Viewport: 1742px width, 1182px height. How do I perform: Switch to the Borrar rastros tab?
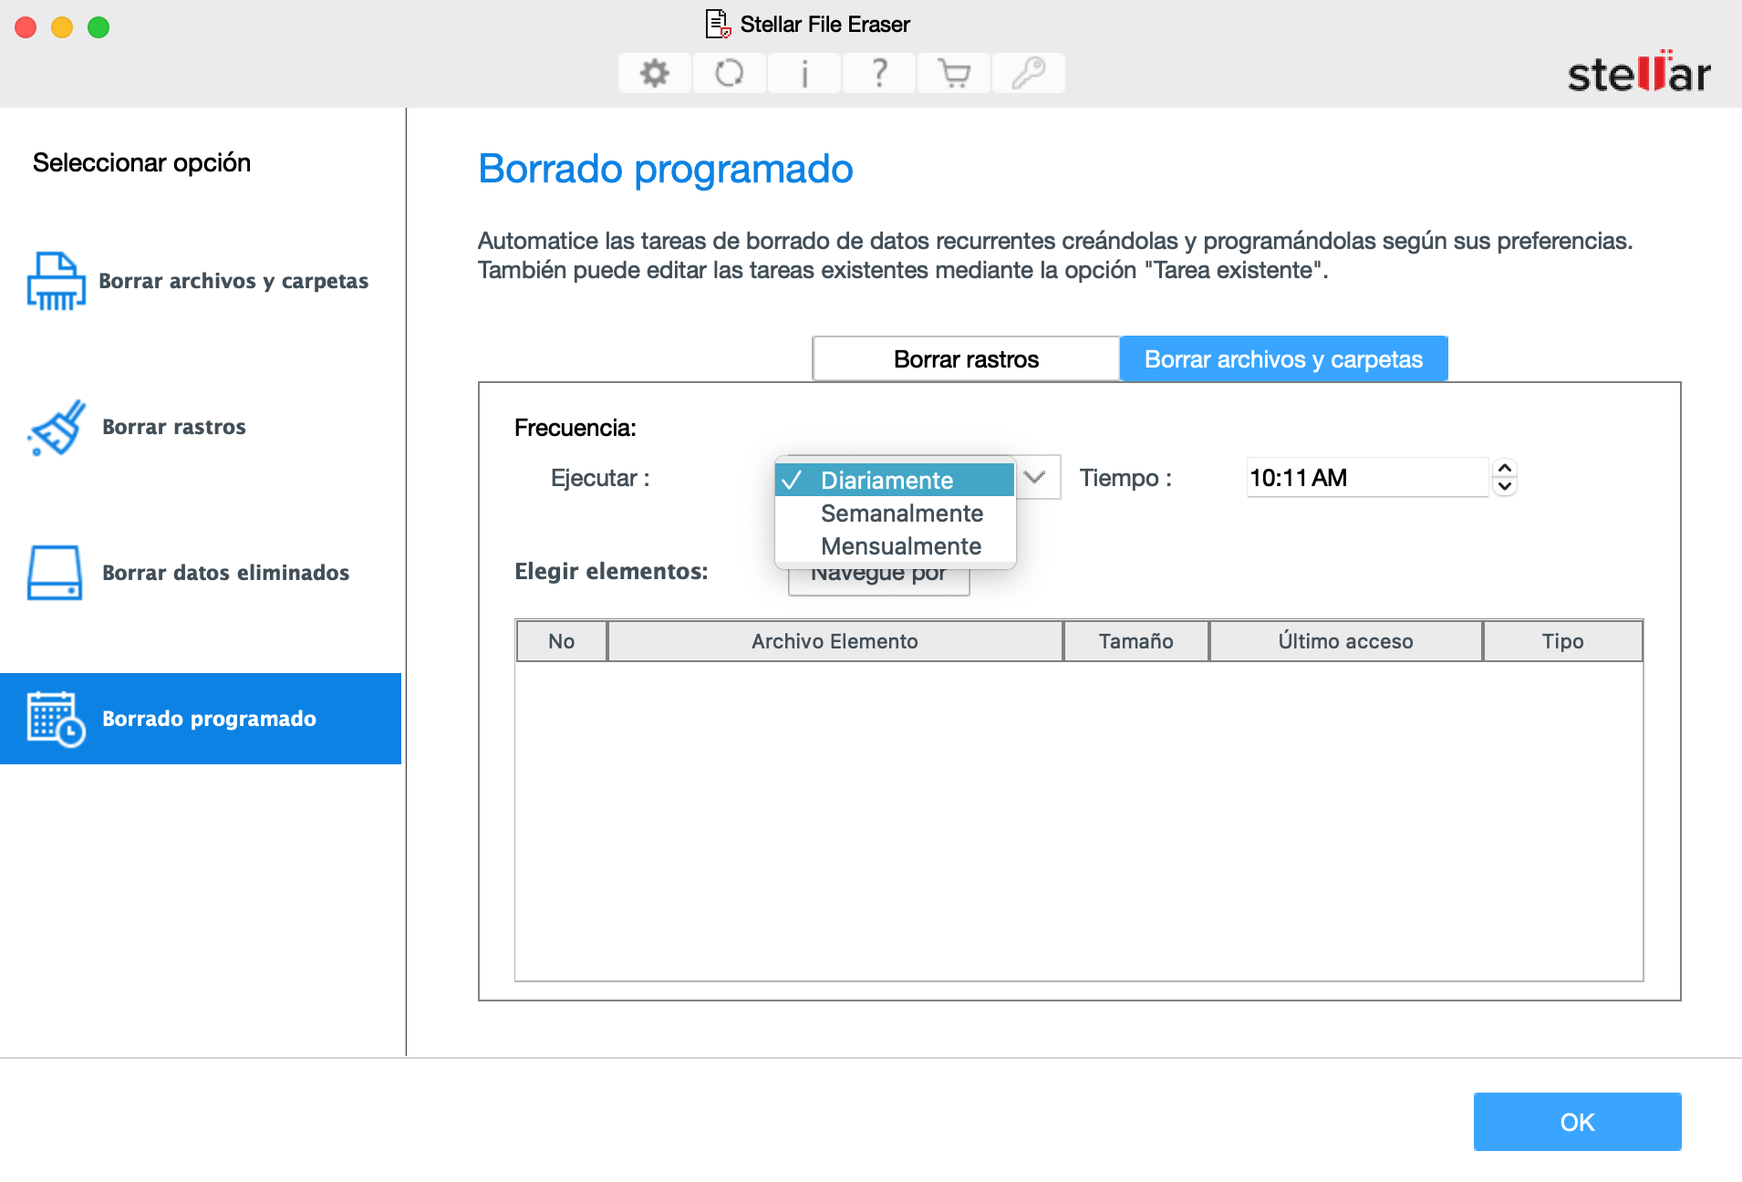point(966,359)
